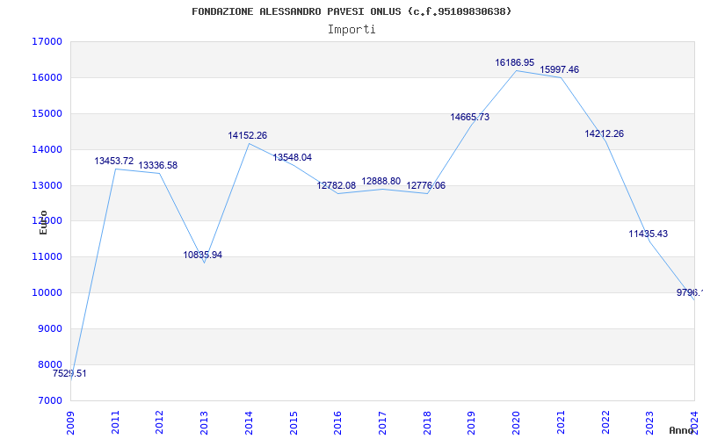This screenshot has height=439, width=703.
Task: Click the 10000 y-axis tick label
Action: coord(47,293)
